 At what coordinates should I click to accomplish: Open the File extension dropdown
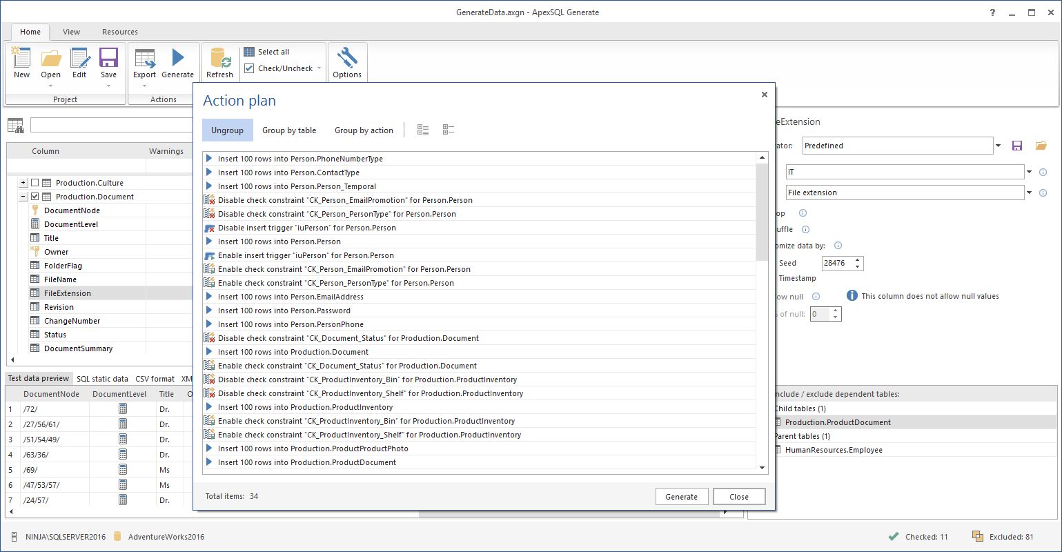1030,193
